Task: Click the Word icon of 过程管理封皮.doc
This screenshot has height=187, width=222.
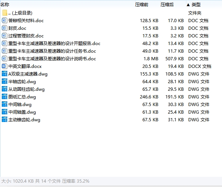Action: (4, 36)
